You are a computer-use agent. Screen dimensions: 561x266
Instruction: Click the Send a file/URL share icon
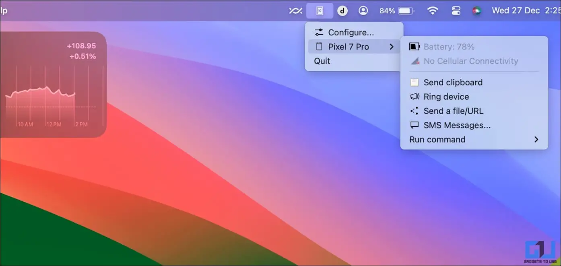tap(415, 111)
